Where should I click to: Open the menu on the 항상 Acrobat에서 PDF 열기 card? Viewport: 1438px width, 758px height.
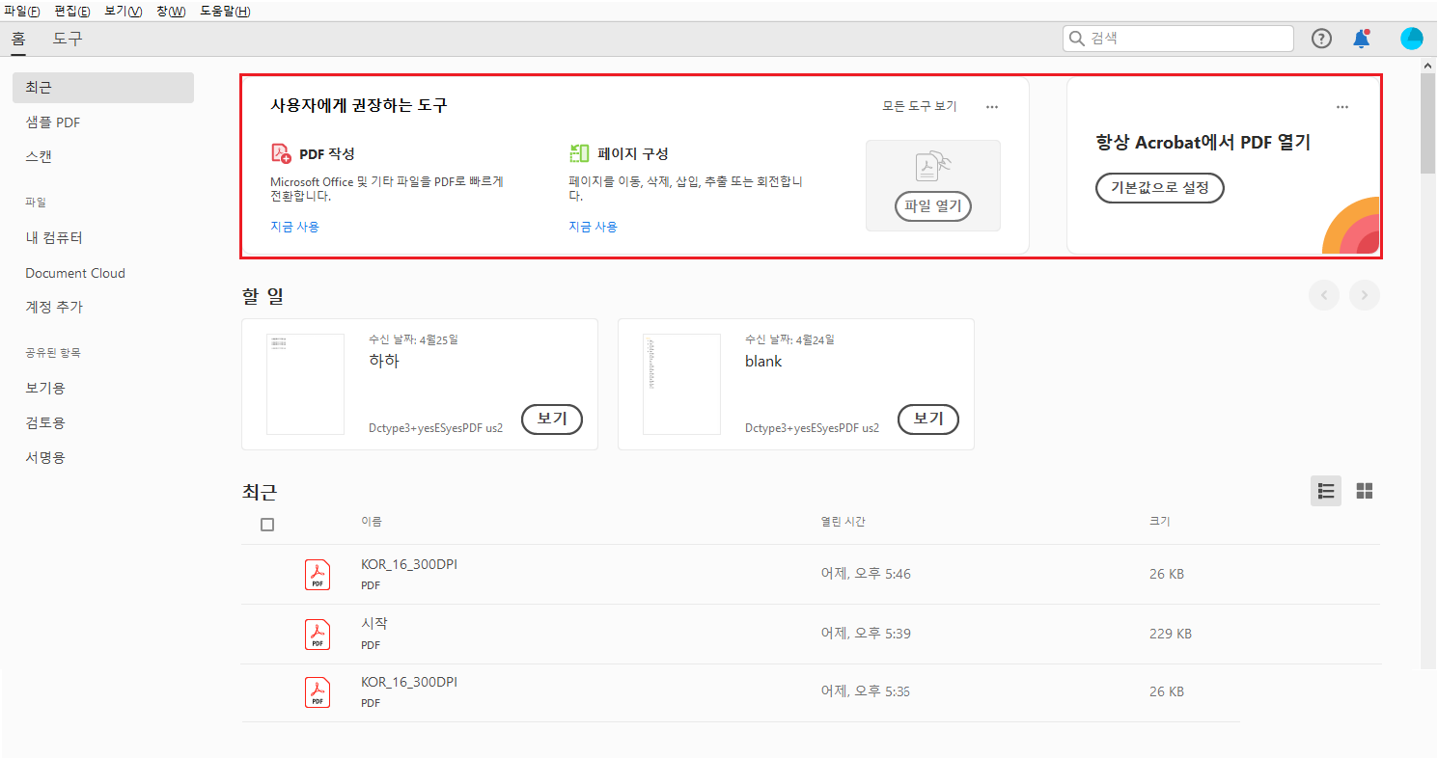[1341, 107]
